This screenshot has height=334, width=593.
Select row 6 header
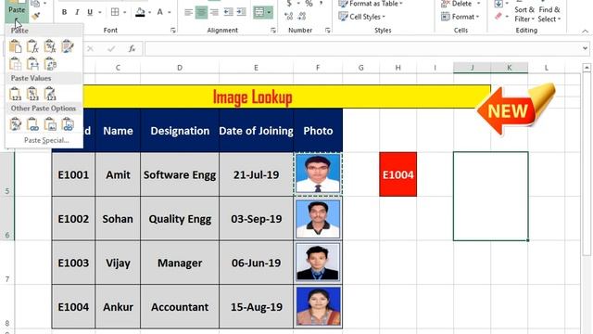pos(7,219)
